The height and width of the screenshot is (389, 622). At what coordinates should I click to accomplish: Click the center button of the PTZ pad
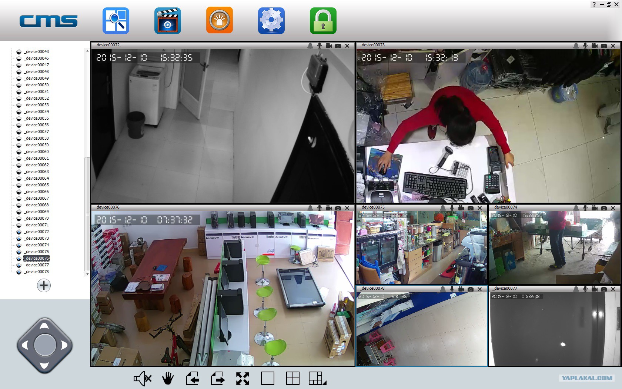pos(45,345)
